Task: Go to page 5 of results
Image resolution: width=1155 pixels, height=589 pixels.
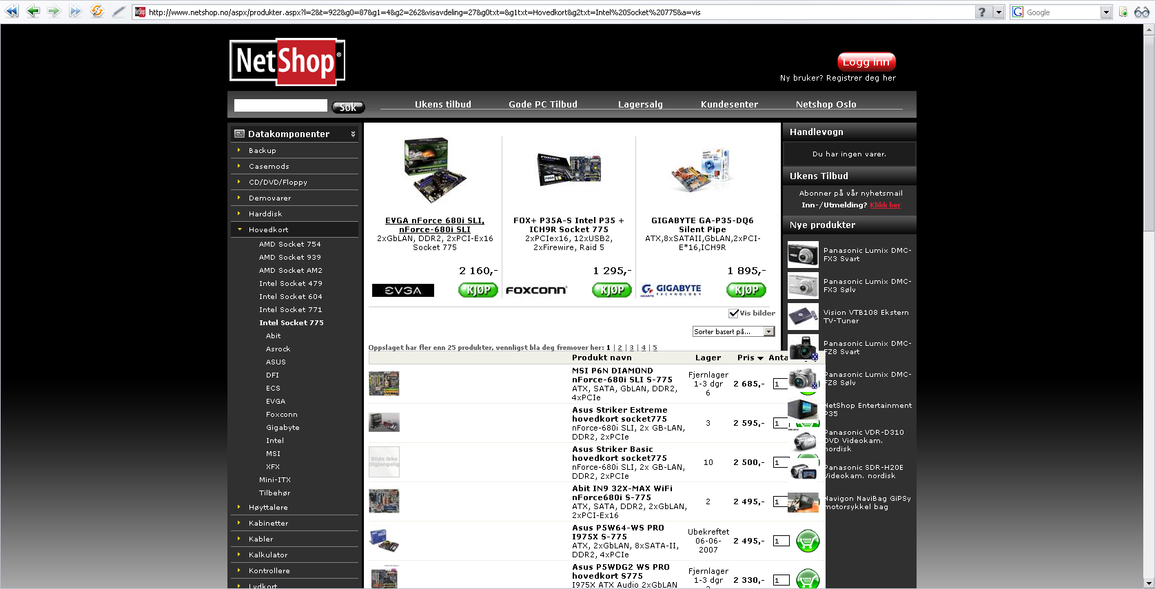Action: (655, 348)
